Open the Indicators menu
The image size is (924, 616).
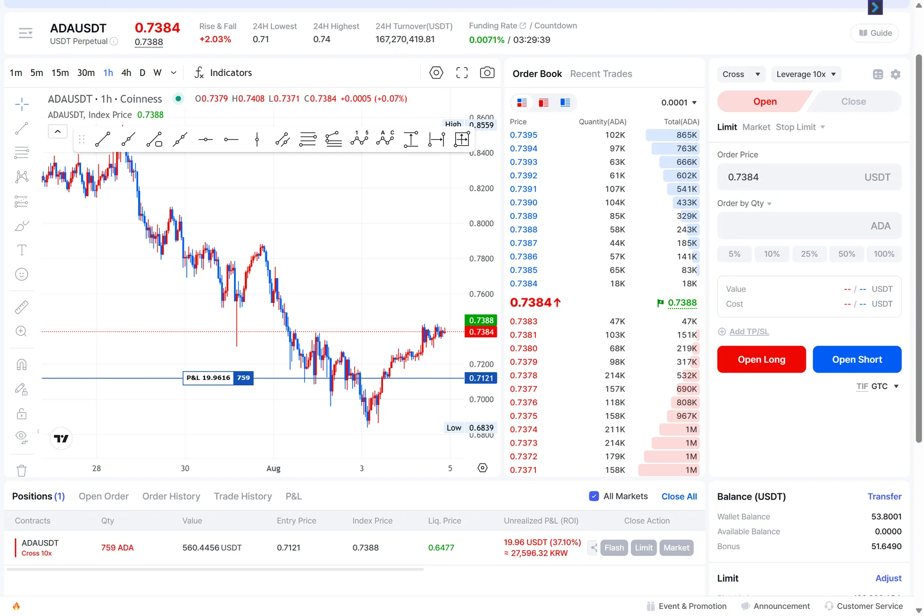223,73
